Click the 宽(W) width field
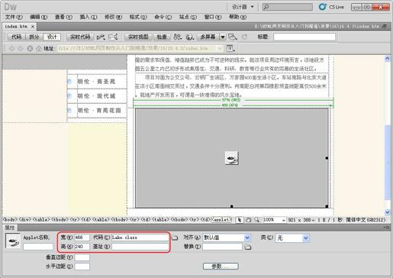Screen dimensions: 393x278 click(x=82, y=238)
